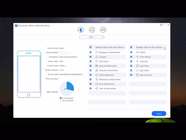Screen dimensions: 186x140
Task: Click the data capacity pie chart
Action: tap(67, 89)
